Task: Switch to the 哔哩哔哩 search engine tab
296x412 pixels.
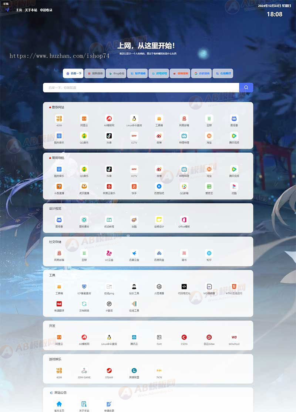Action: click(x=159, y=74)
